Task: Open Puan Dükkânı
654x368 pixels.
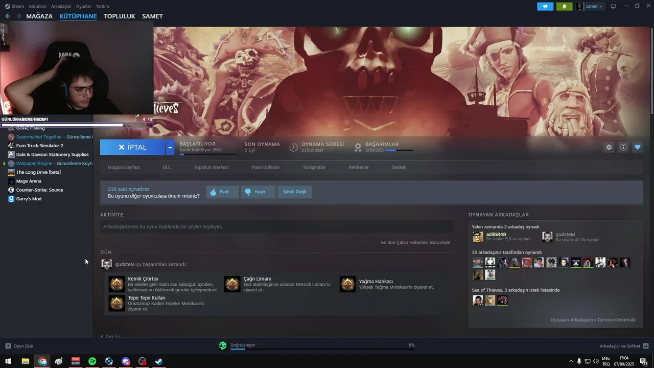Action: click(266, 167)
